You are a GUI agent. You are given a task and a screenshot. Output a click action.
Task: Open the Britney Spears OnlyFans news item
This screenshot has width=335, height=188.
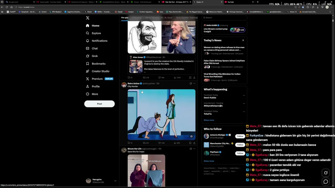(x=224, y=64)
